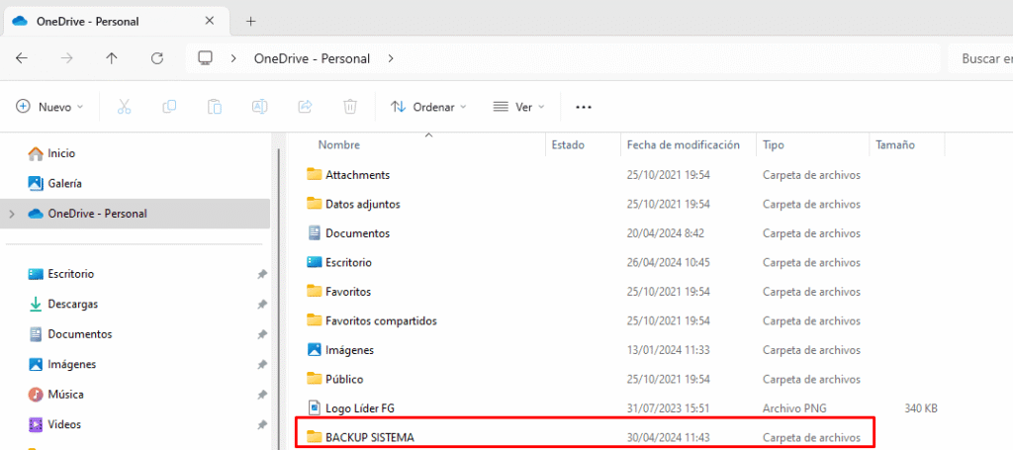This screenshot has width=1013, height=450.
Task: Open the Nuevo dropdown menu
Action: tap(50, 107)
